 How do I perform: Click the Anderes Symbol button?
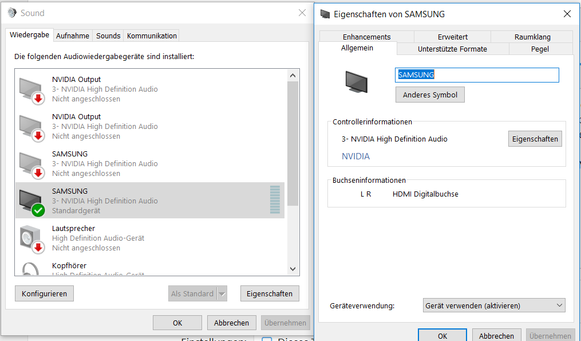pos(430,95)
